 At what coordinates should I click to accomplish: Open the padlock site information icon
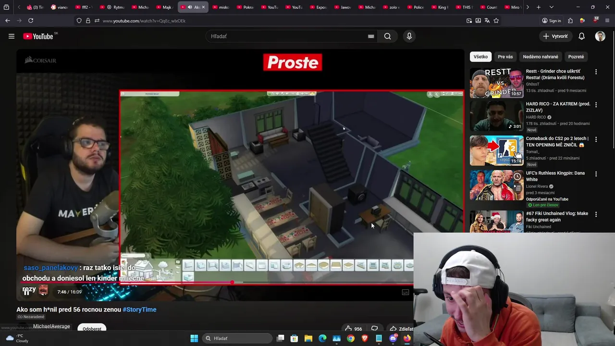click(x=88, y=21)
